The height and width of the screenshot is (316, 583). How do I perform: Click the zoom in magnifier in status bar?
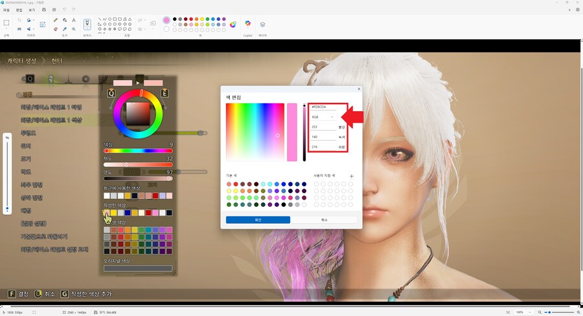(578, 312)
